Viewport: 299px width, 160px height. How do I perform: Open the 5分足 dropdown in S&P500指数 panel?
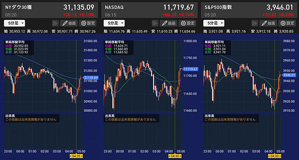(x=214, y=23)
